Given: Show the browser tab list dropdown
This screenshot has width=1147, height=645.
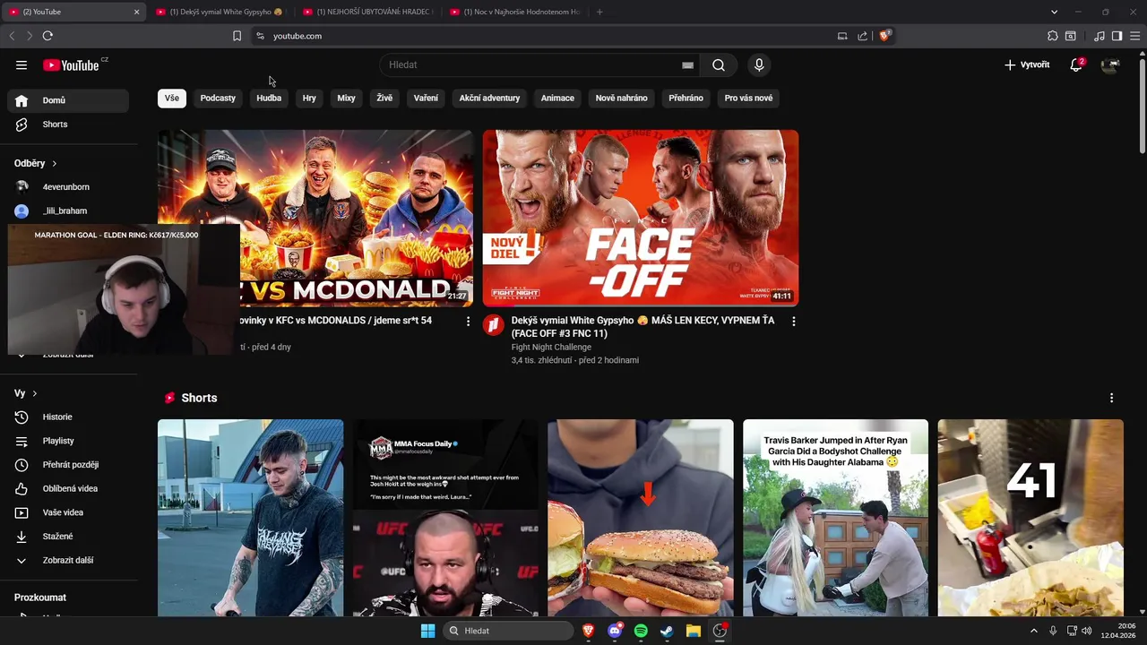Looking at the screenshot, I should (x=1054, y=12).
